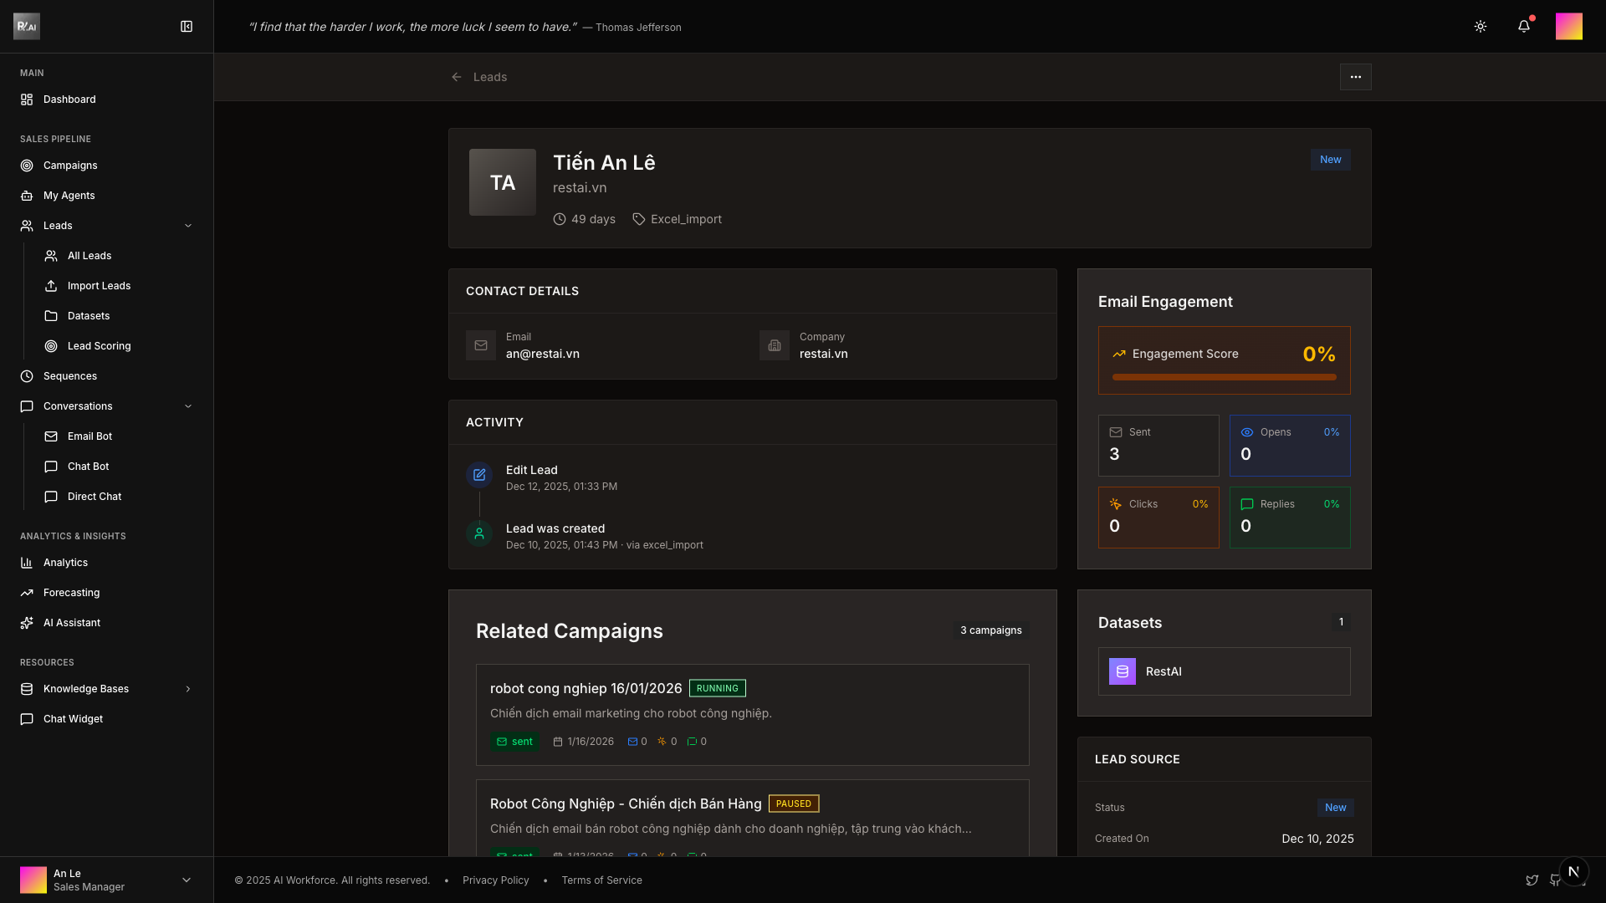Click the Twitter icon in footer
1606x903 pixels.
pos(1532,880)
